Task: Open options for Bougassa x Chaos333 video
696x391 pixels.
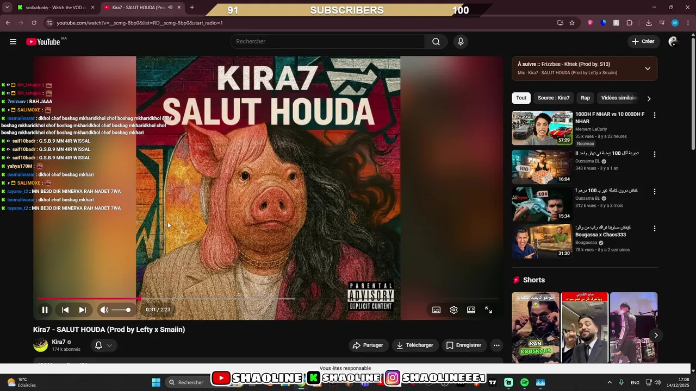Action: pos(654,229)
